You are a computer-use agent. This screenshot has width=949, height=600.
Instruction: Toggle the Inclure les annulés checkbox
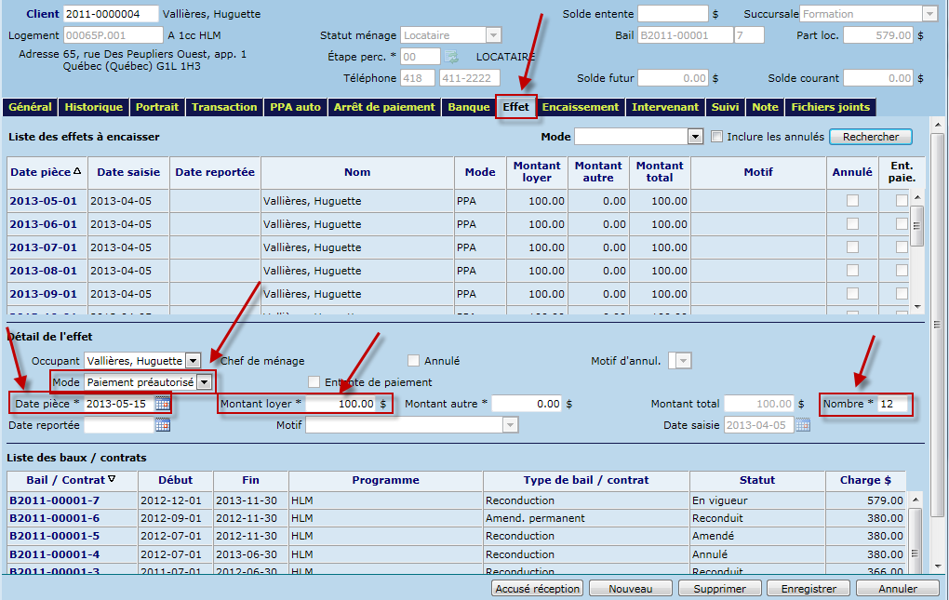(x=717, y=137)
